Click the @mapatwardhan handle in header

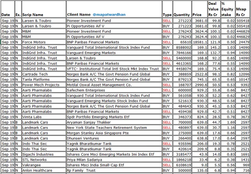click(x=109, y=14)
